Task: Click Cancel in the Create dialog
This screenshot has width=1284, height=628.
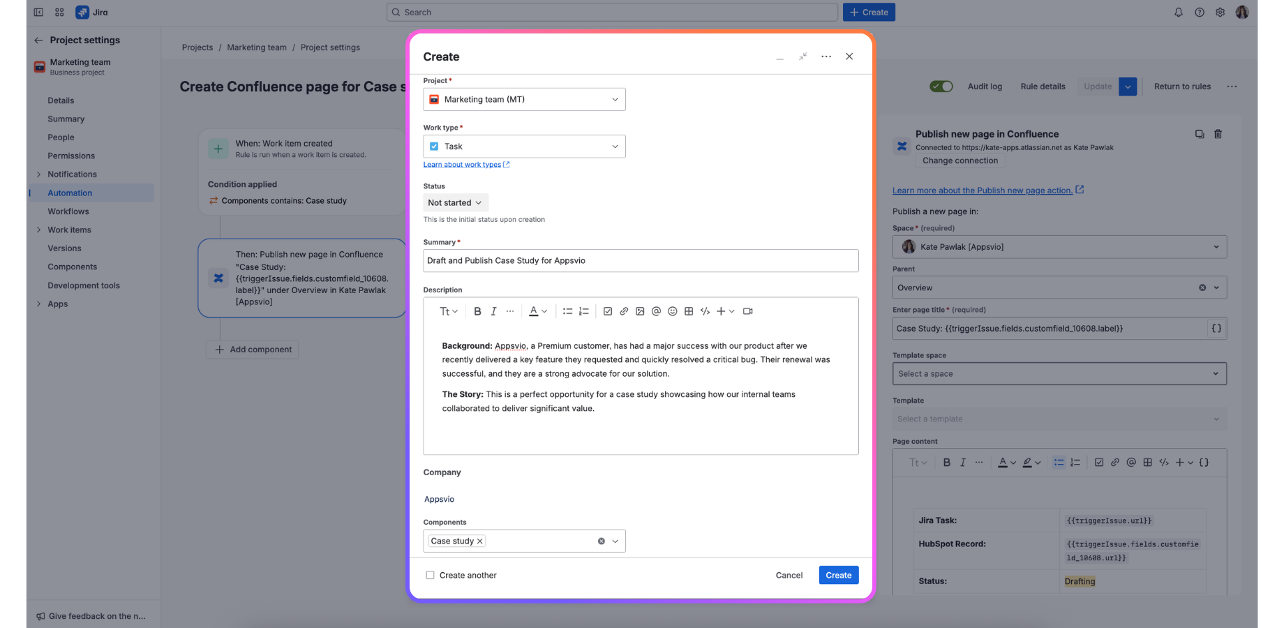Action: pyautogui.click(x=789, y=576)
